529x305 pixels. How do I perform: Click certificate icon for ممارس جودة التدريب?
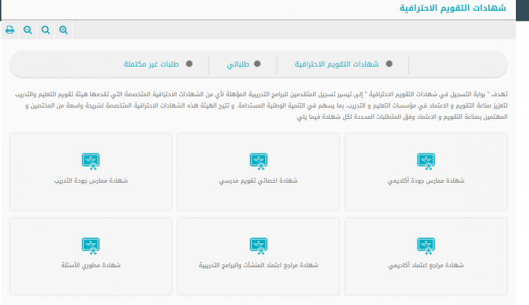(91, 161)
